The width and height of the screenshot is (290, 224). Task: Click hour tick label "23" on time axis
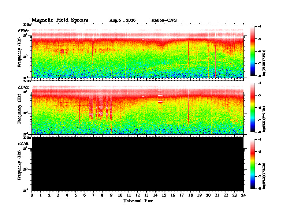(x=234, y=195)
